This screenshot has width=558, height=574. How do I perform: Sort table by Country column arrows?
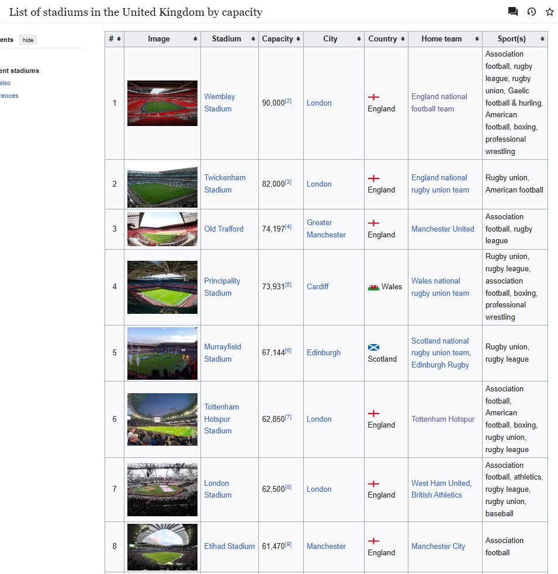[x=403, y=39]
